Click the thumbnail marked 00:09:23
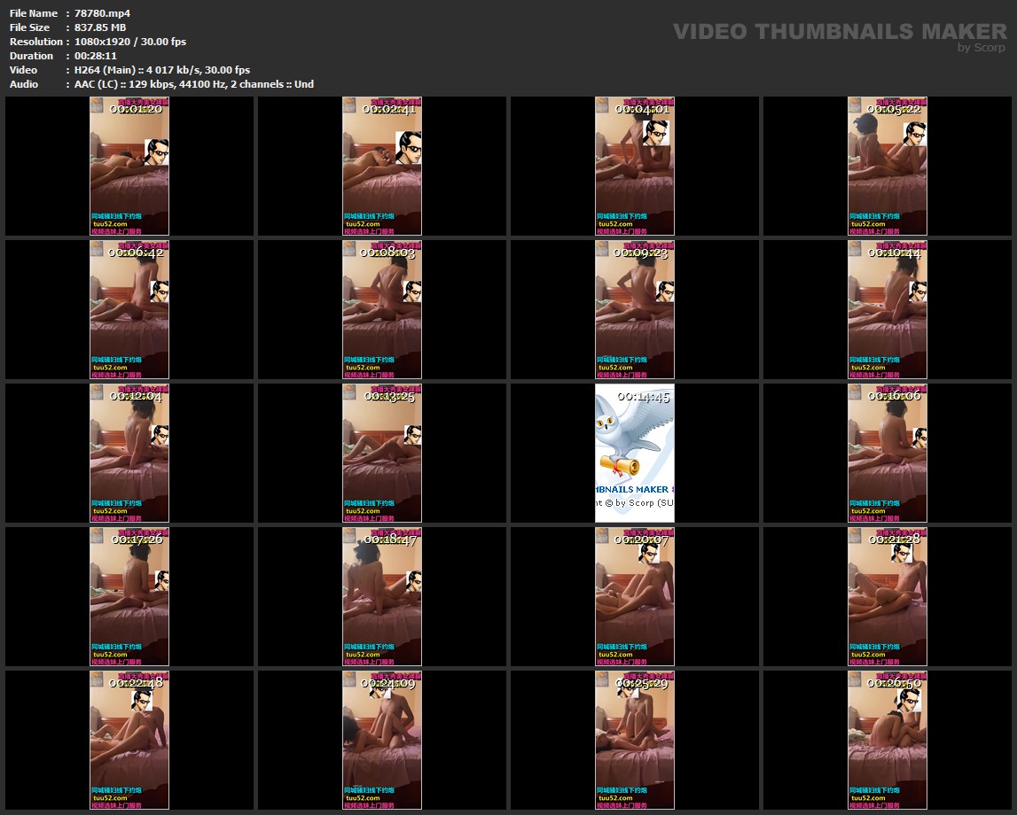 (634, 309)
